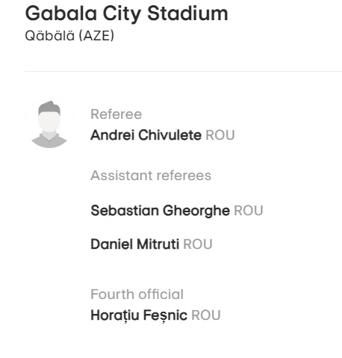
Task: Click the Gabala City Stadium heading
Action: (126, 14)
